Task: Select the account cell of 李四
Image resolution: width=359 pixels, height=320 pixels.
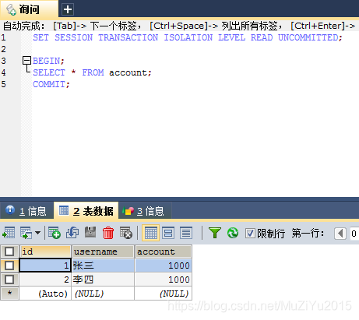Action: point(164,280)
